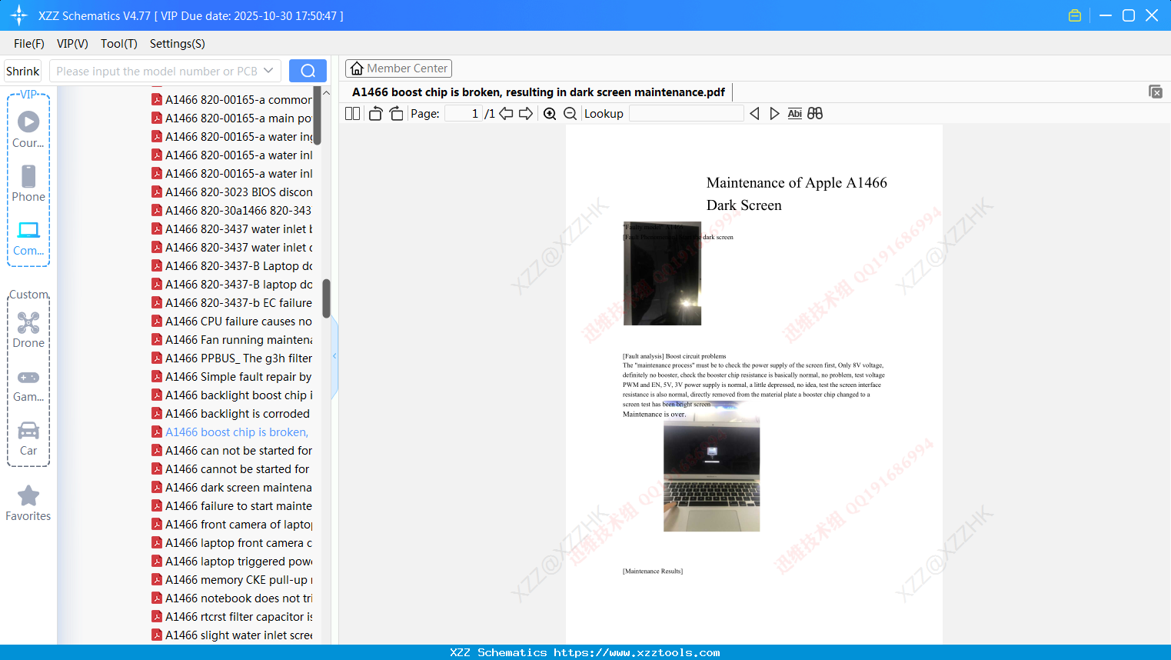1171x660 pixels.
Task: Click the file list scroll-up arrow
Action: tap(326, 92)
